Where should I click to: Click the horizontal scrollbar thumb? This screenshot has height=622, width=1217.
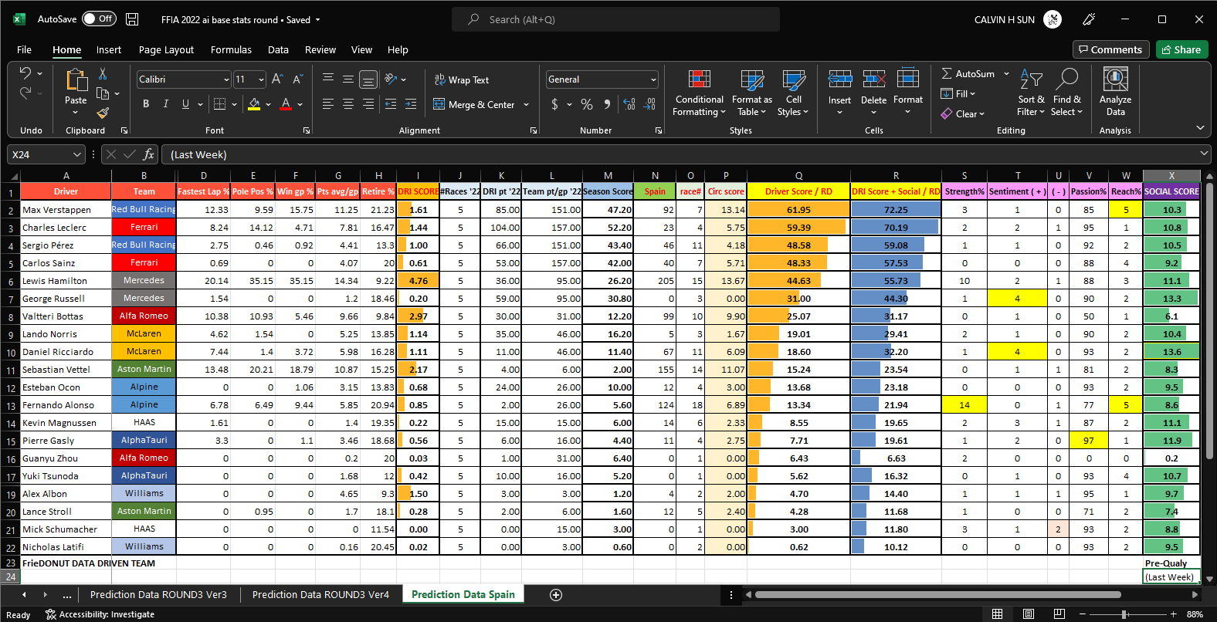click(x=937, y=594)
